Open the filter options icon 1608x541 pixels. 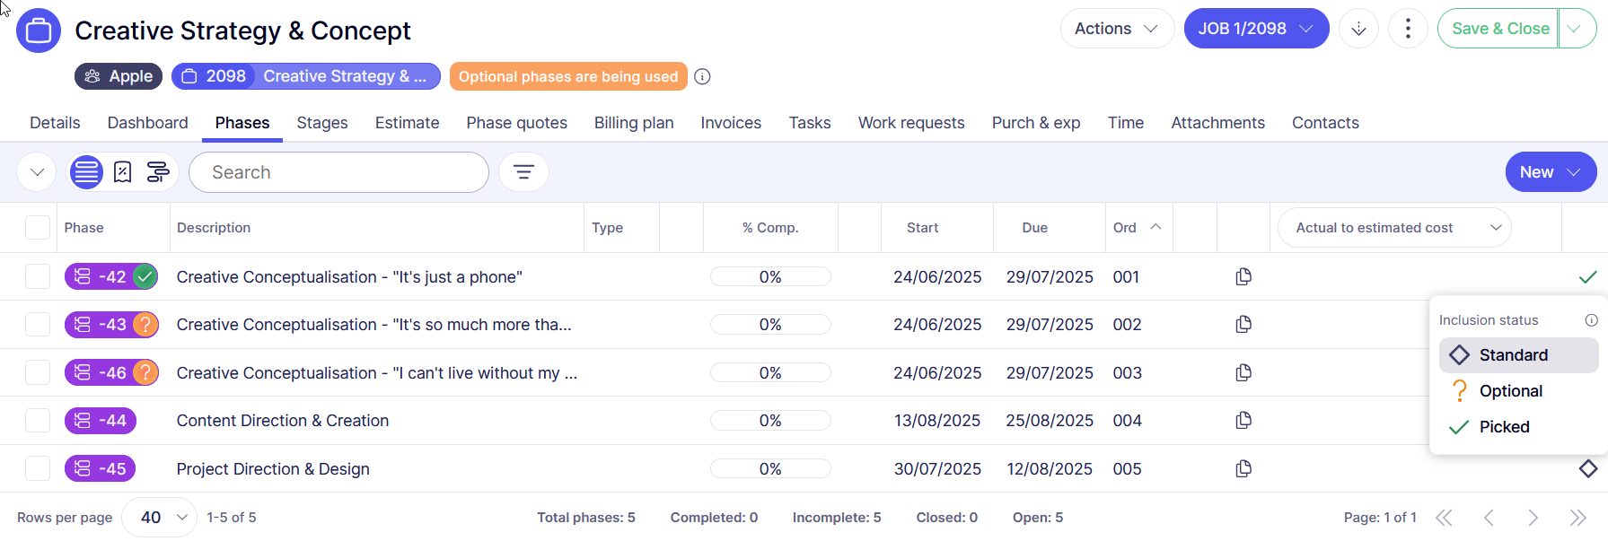coord(523,172)
